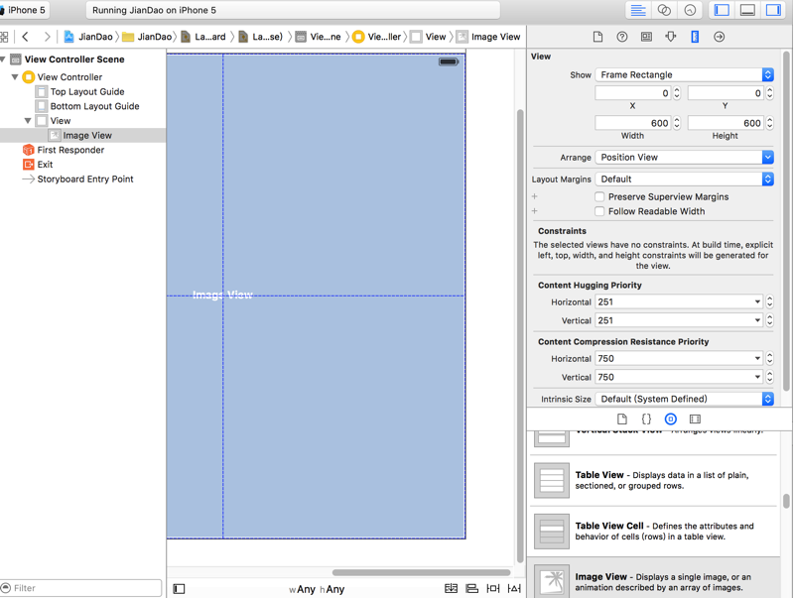
Task: Collapse the View node in outline
Action: click(x=28, y=120)
